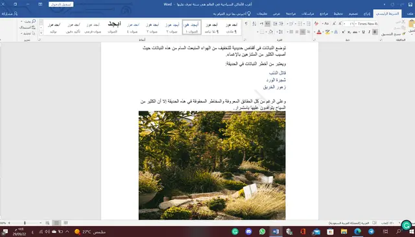
Task: Click the Cut scissors icon
Action: click(x=403, y=21)
